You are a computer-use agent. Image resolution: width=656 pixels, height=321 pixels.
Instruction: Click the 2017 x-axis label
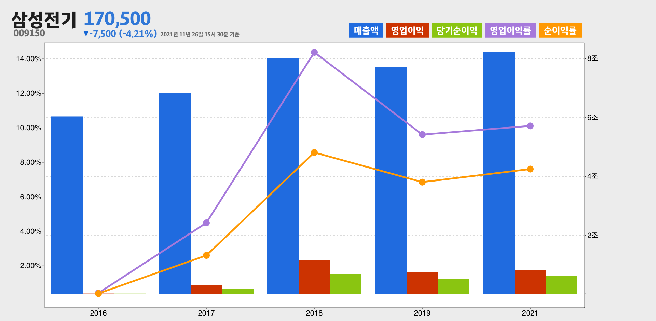206,313
